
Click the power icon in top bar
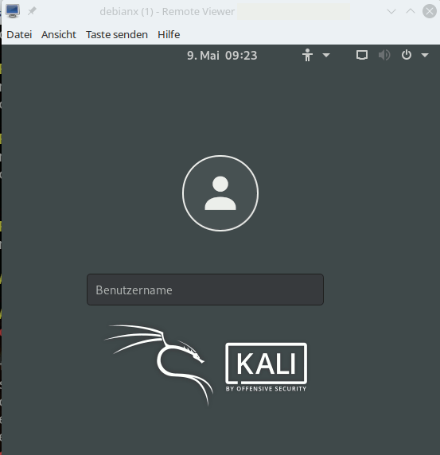point(407,55)
